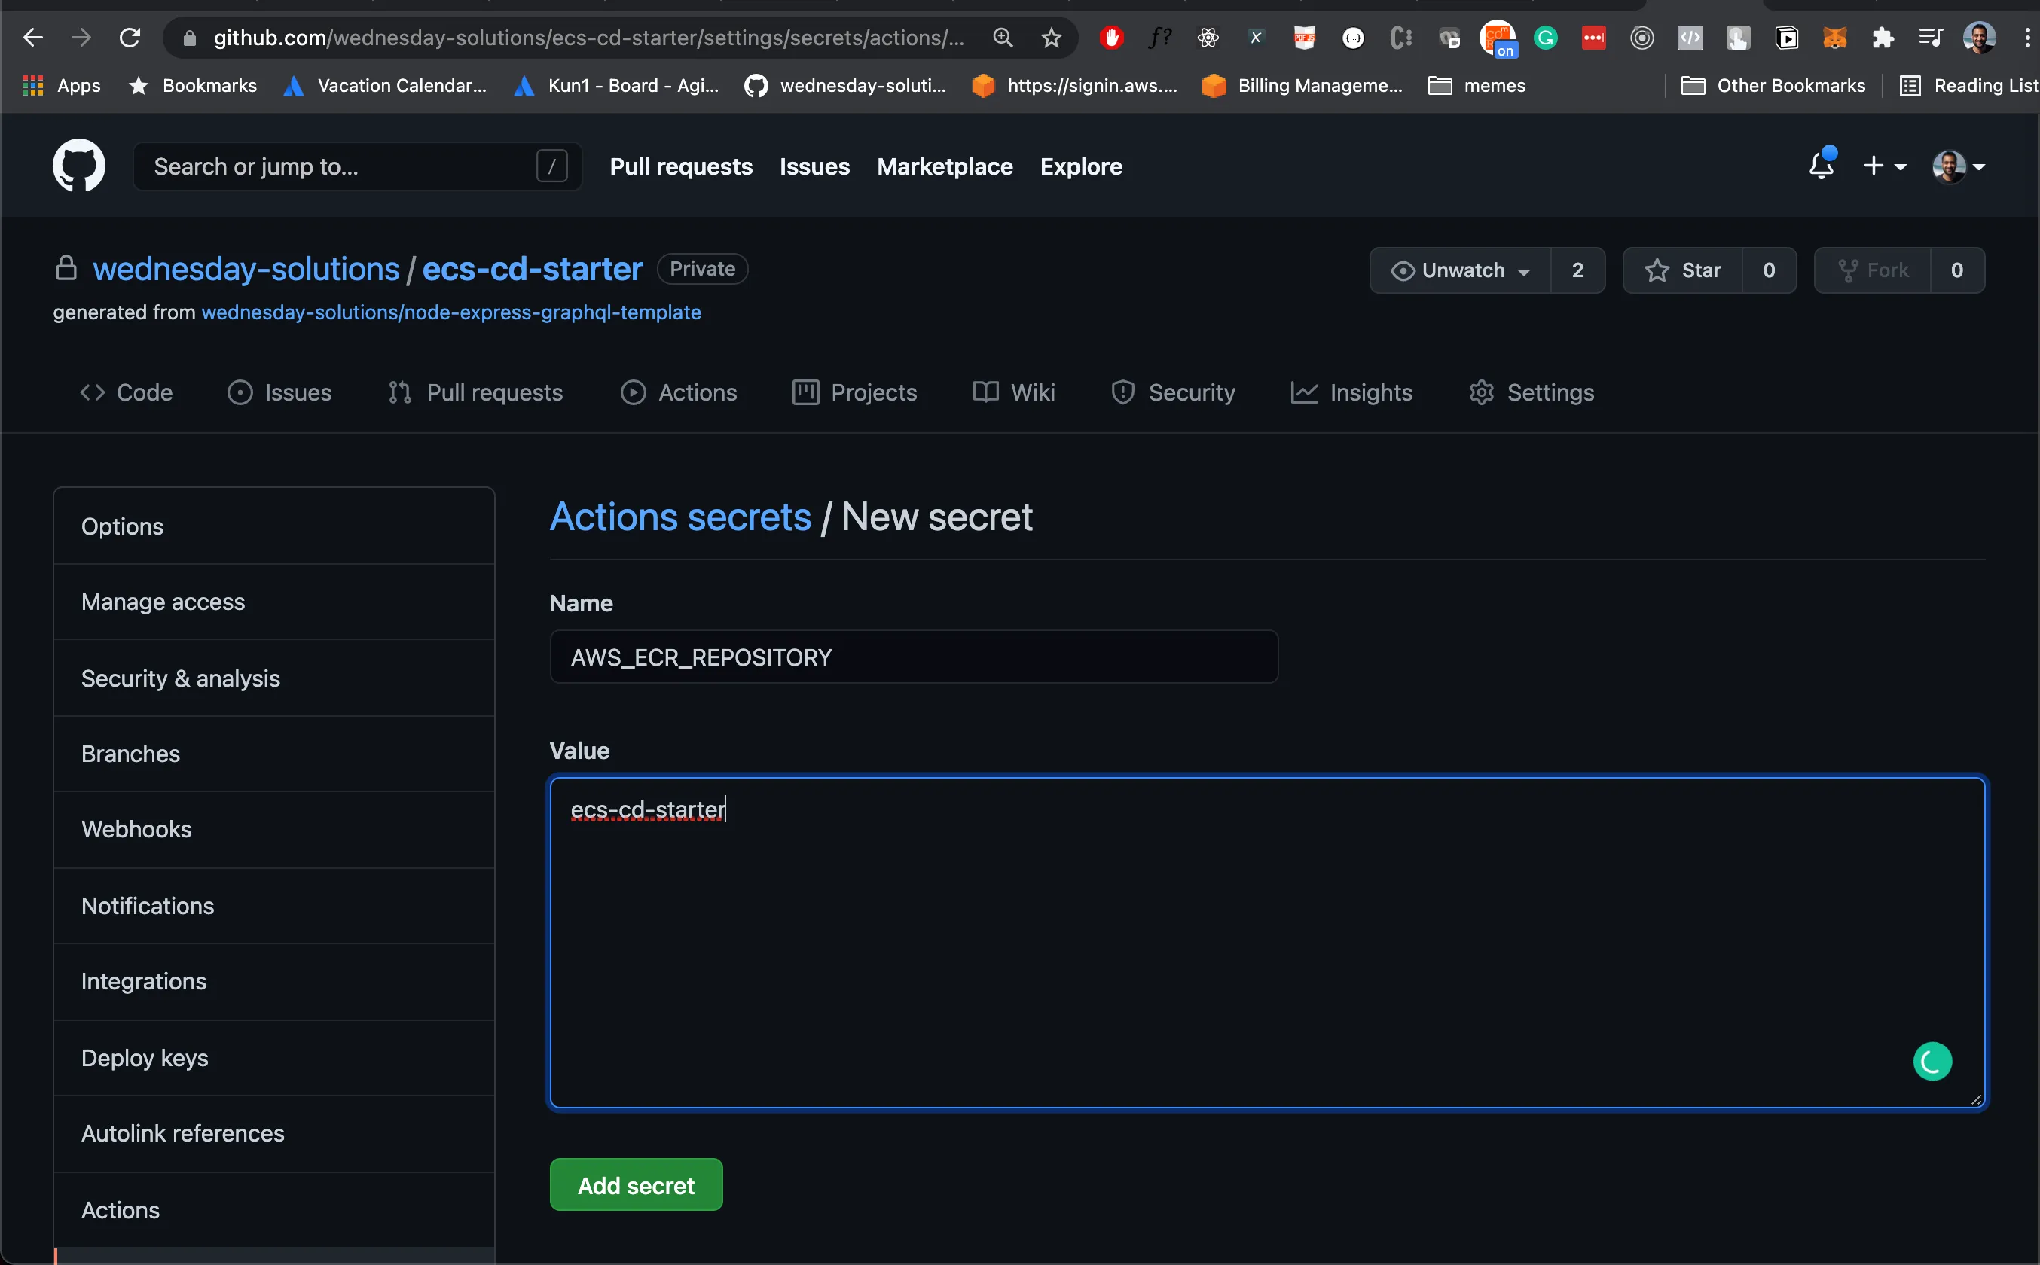Go back to Actions secrets list

point(680,517)
